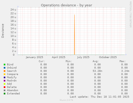
Task: Click the Bind row 'Cur' value 0.00
Action: tap(43, 65)
